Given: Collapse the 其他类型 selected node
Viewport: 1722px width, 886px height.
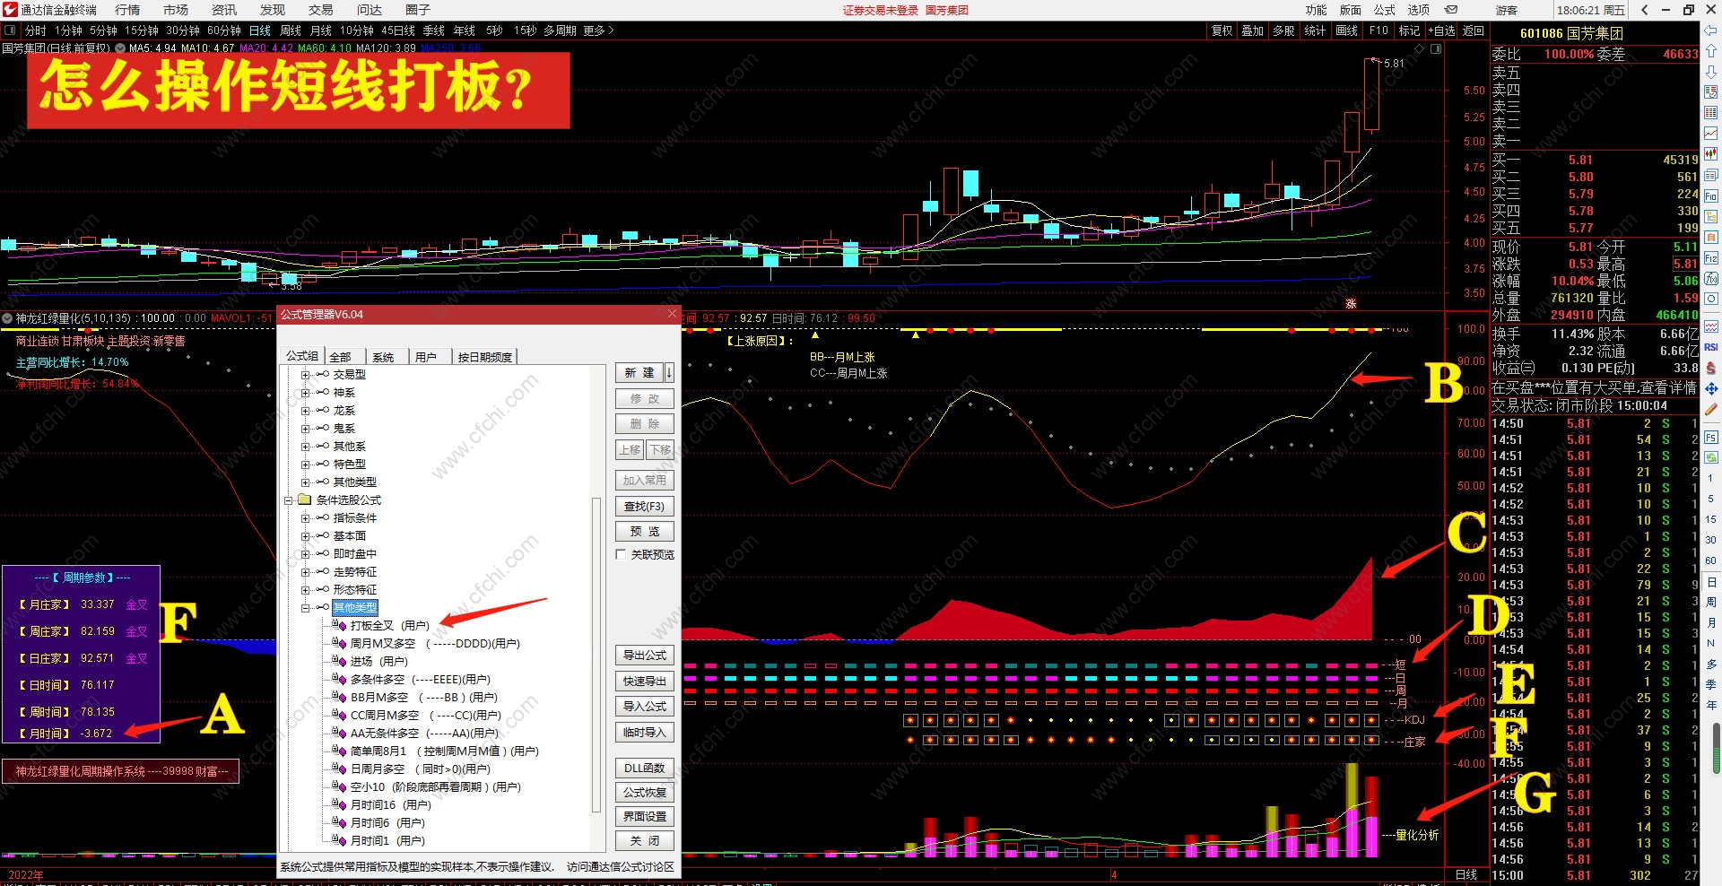Looking at the screenshot, I should [305, 608].
